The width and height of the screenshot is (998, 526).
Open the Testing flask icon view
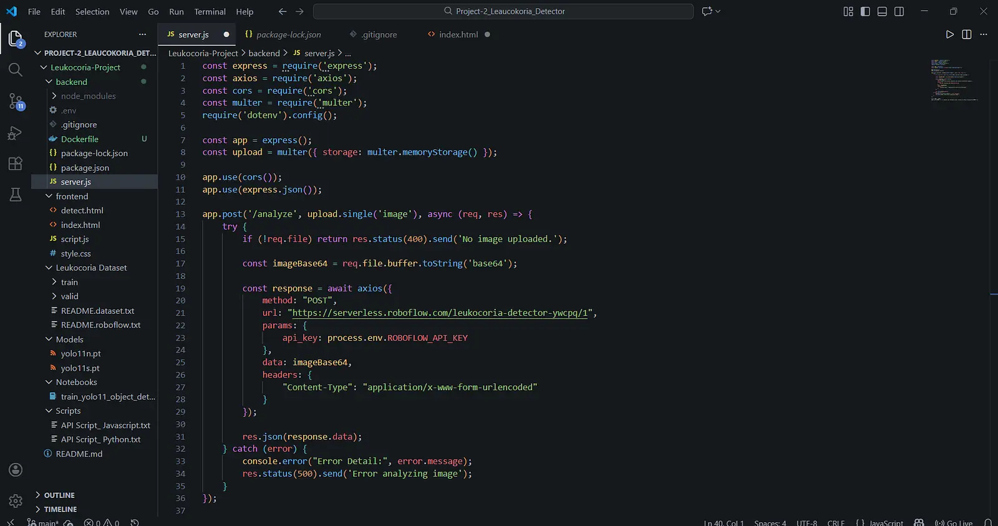(x=16, y=195)
